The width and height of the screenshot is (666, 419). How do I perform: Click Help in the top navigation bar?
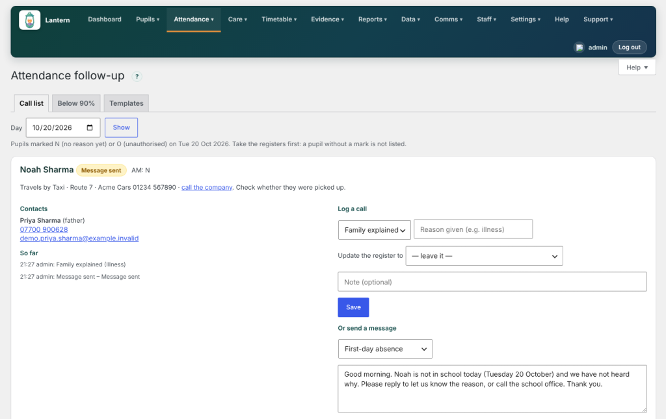[561, 19]
